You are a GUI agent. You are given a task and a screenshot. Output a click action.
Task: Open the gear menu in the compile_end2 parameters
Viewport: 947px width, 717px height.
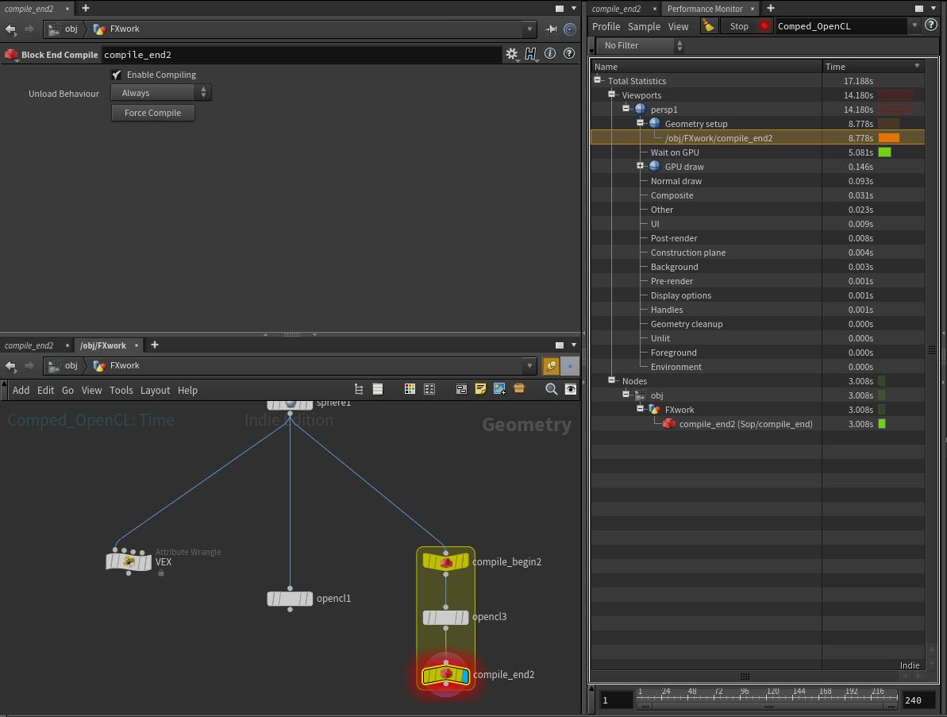[512, 53]
